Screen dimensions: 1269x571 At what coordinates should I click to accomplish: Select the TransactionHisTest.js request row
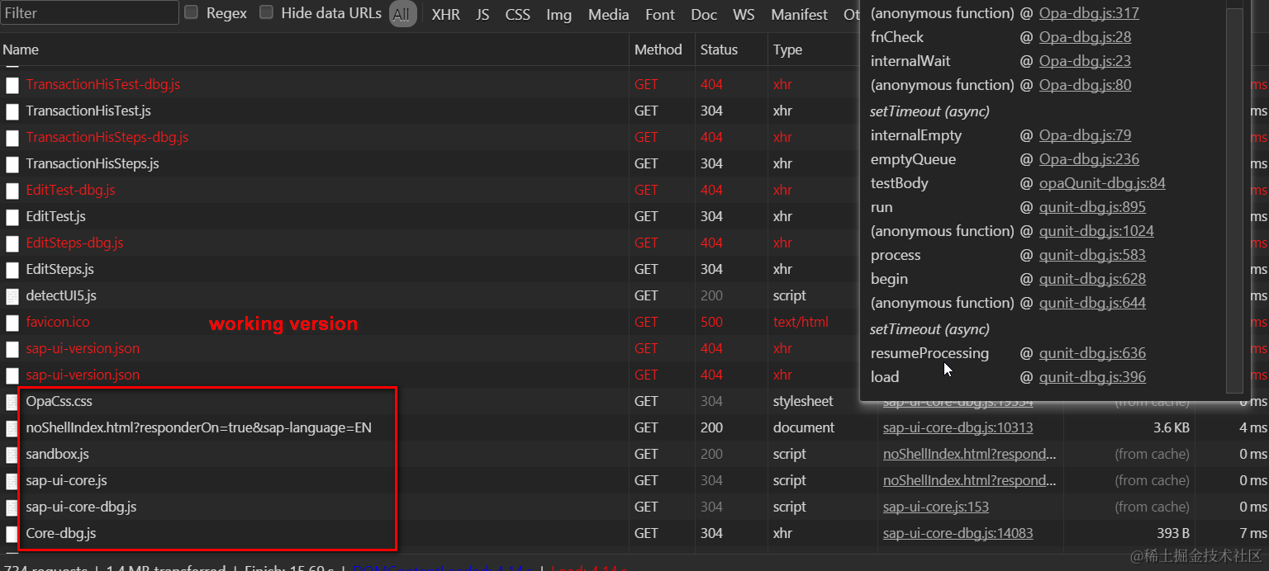pos(88,111)
